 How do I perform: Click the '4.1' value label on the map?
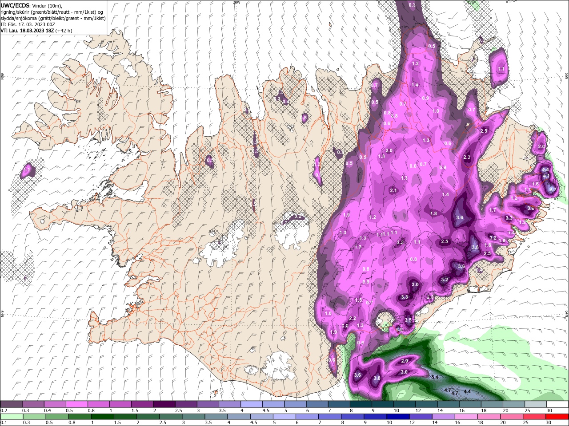546,176
